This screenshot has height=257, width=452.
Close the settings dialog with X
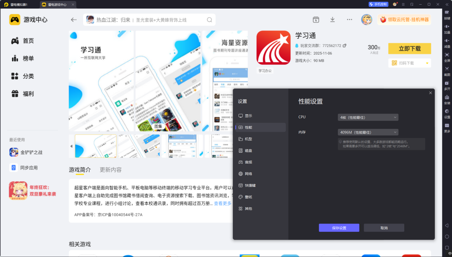(x=430, y=93)
